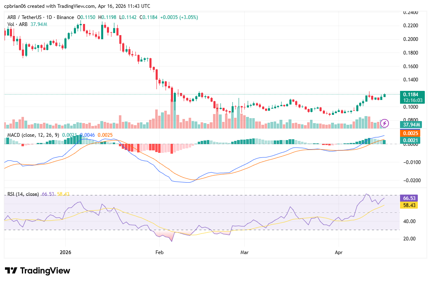Viewport: 431px width, 283px height.
Task: Expand the MACD histogram value 0.0021 badge
Action: coord(410,140)
